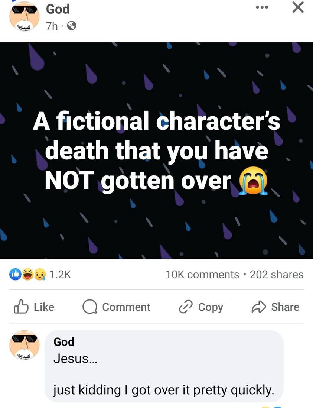Open the 7h post timestamp
This screenshot has height=408, width=313.
coord(51,26)
